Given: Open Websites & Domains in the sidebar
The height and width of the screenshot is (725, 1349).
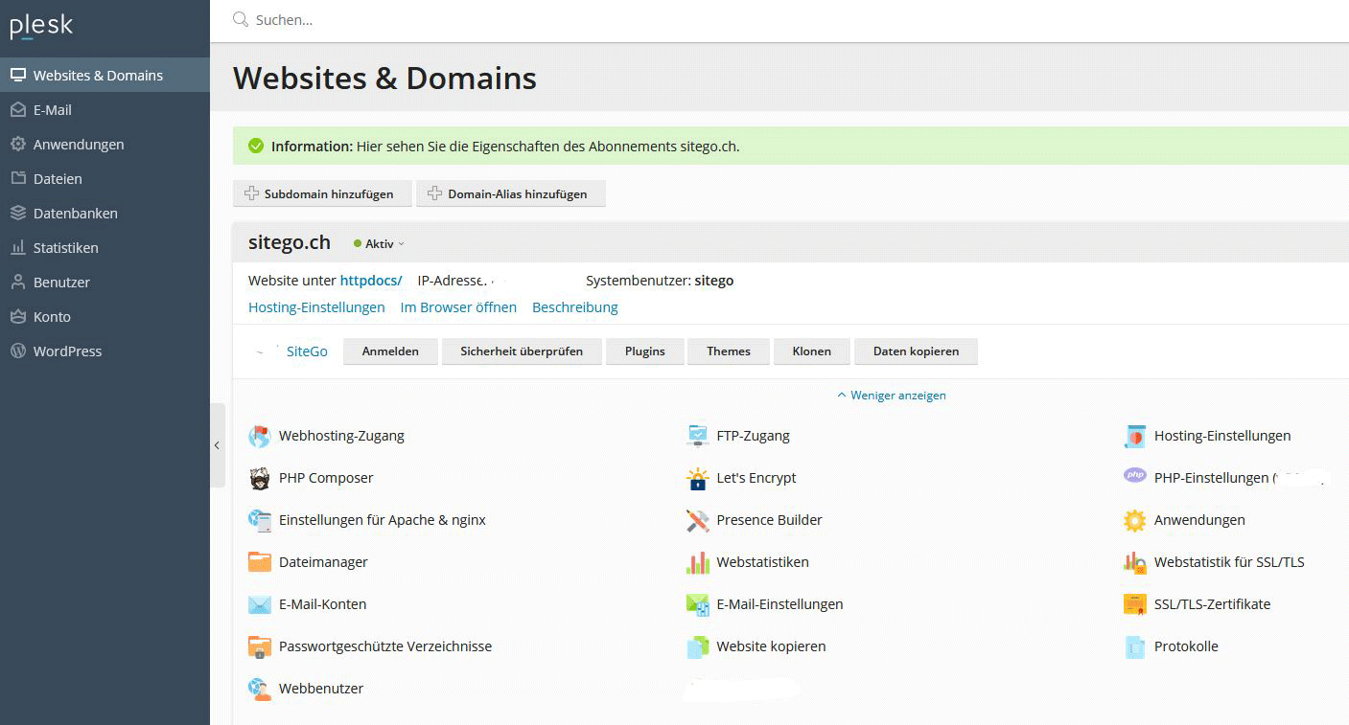Looking at the screenshot, I should click(105, 75).
